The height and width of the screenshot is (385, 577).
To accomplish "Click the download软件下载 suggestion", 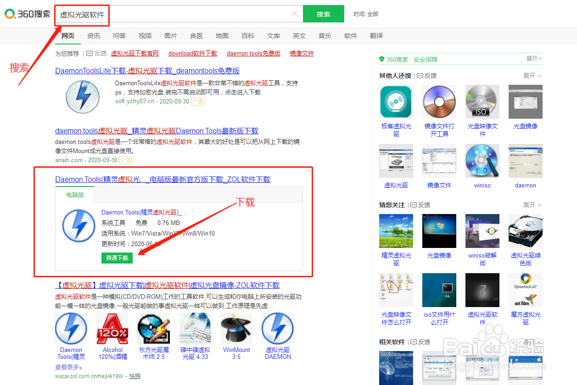I will [x=193, y=54].
